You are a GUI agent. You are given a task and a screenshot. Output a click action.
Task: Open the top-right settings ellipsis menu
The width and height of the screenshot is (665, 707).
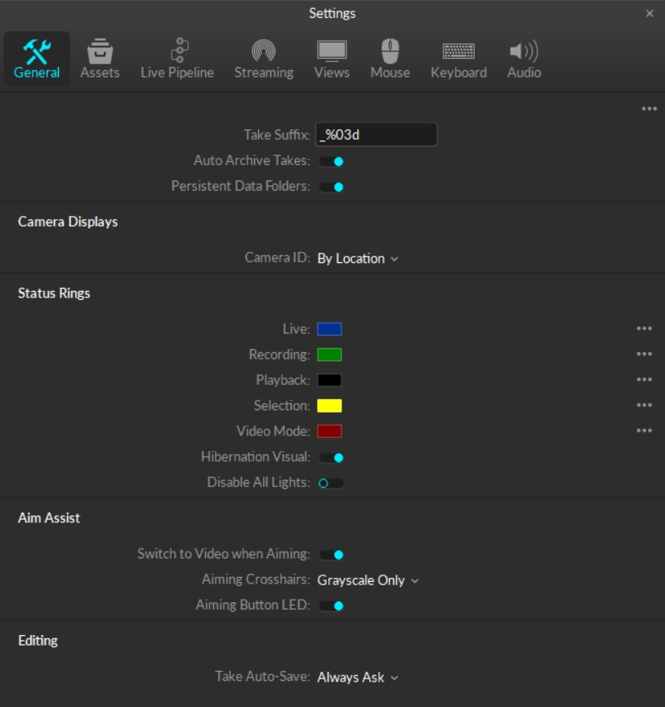click(x=649, y=109)
